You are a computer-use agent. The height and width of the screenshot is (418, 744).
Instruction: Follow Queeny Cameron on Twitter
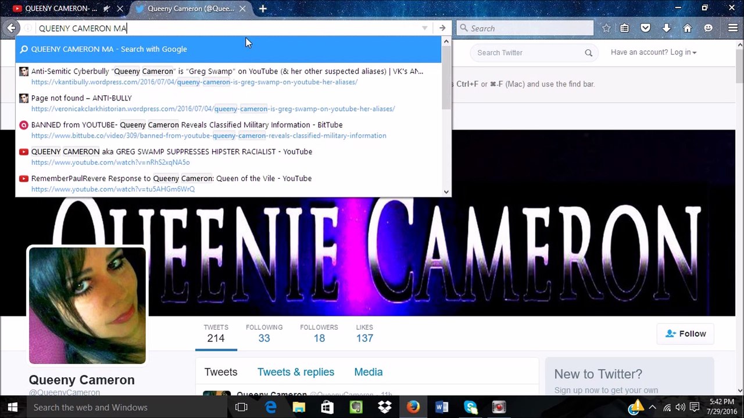[685, 334]
